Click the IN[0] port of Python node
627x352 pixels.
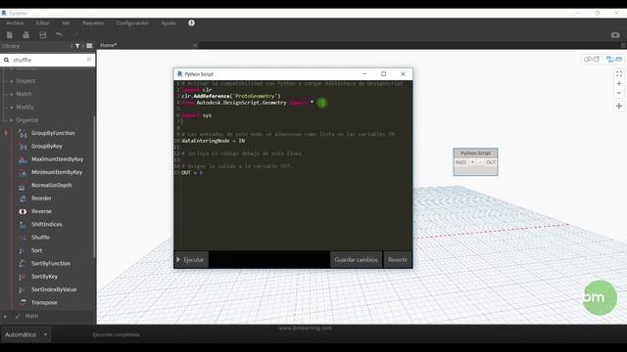pyautogui.click(x=461, y=162)
